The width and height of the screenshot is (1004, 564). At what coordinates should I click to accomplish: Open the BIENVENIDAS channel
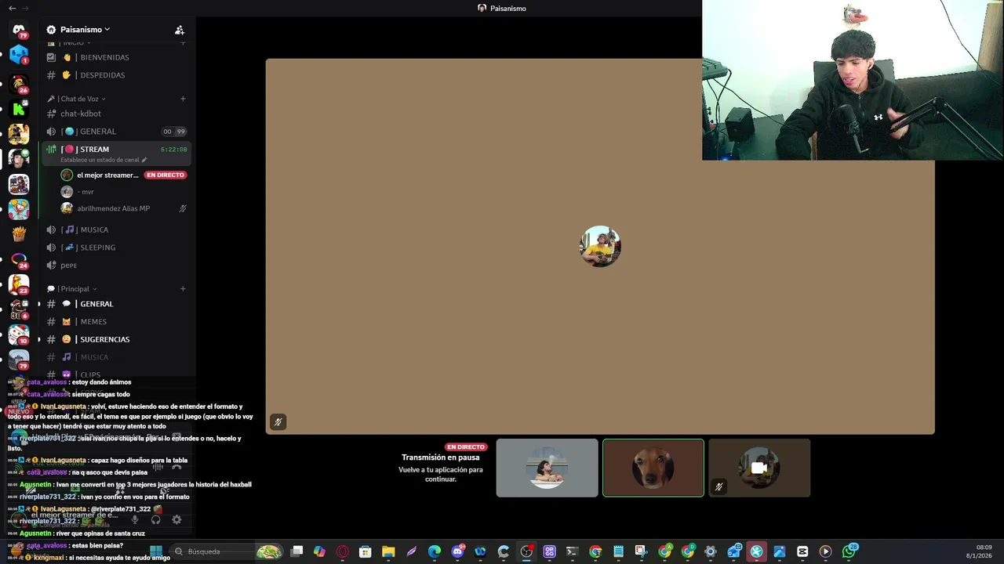click(x=115, y=57)
